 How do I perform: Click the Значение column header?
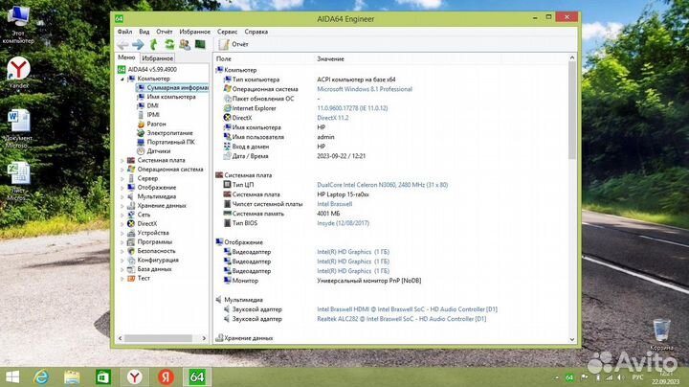[330, 58]
